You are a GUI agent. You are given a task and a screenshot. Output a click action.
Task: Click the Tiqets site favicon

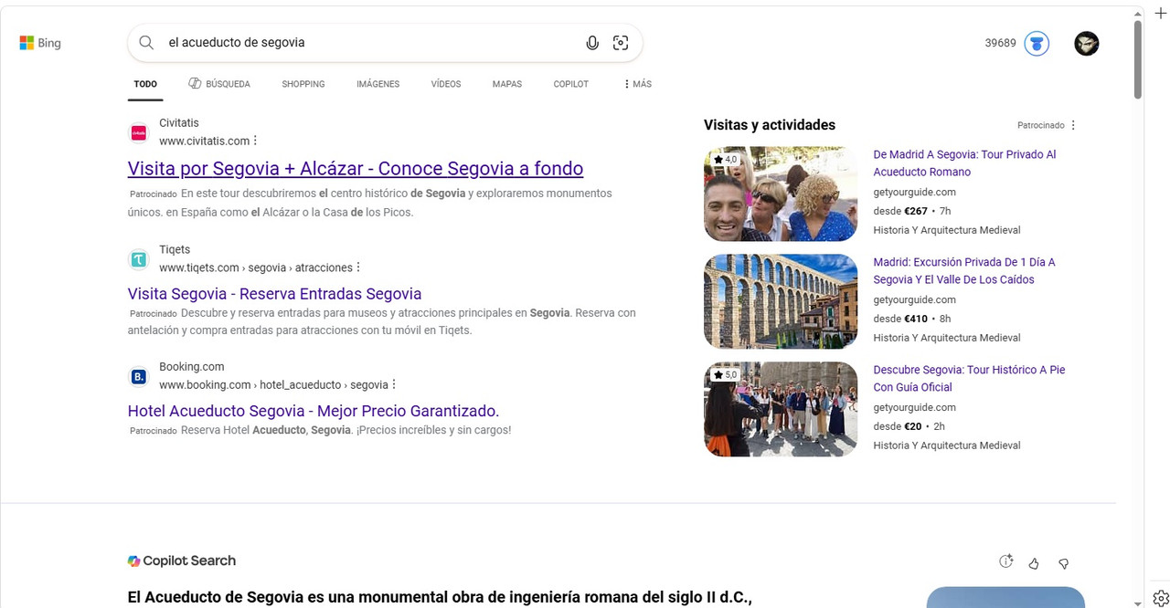tap(138, 259)
